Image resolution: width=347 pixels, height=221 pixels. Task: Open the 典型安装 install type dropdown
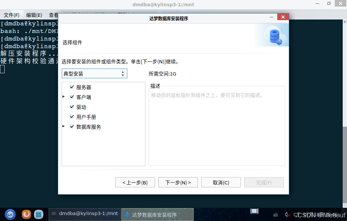[x=94, y=74]
